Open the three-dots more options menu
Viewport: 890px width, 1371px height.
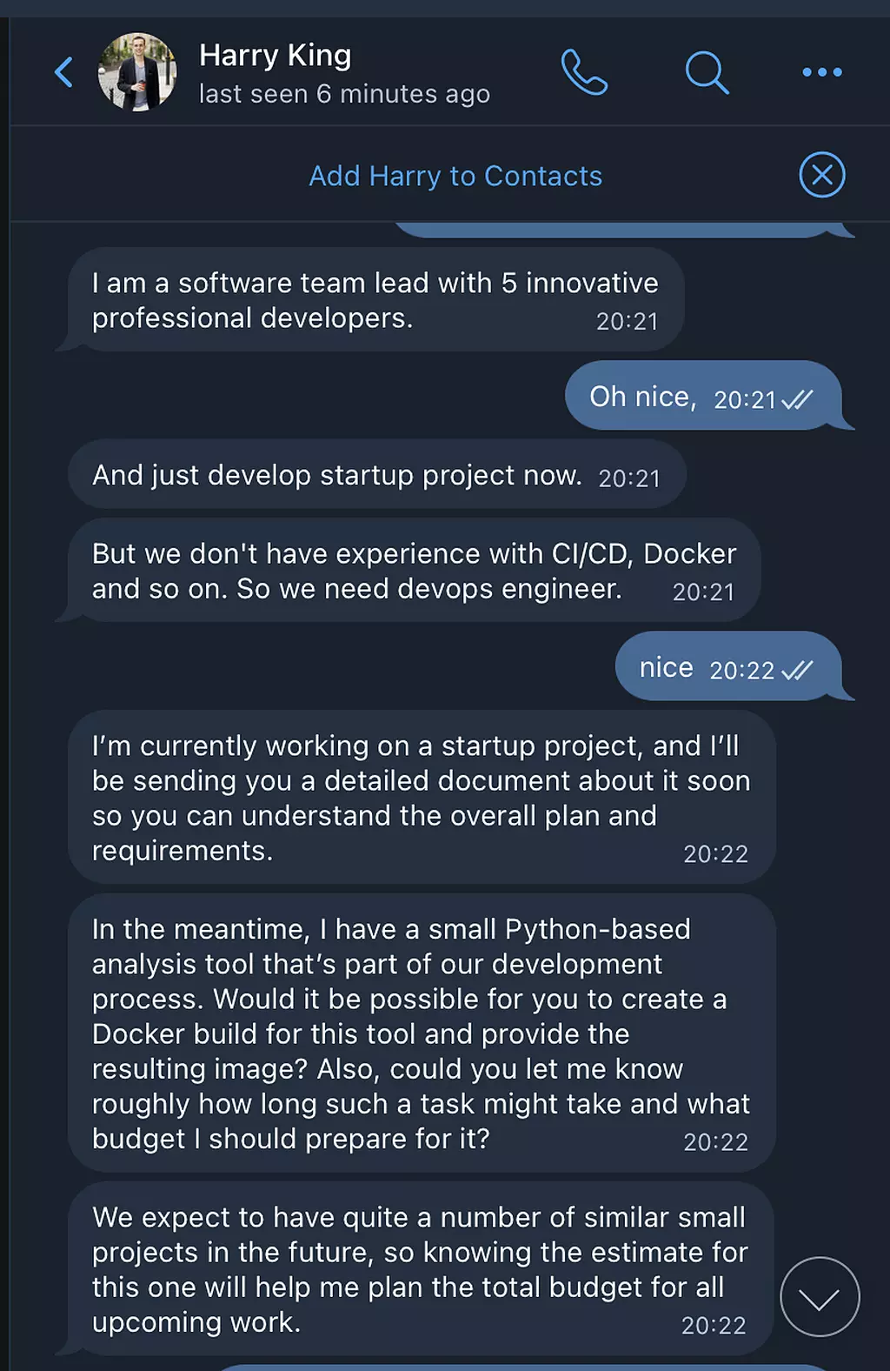(821, 72)
